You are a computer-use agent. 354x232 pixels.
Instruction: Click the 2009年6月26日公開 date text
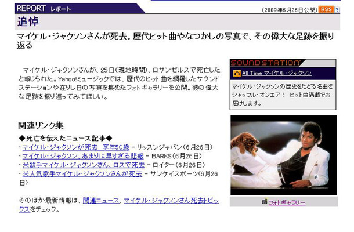[290, 10]
